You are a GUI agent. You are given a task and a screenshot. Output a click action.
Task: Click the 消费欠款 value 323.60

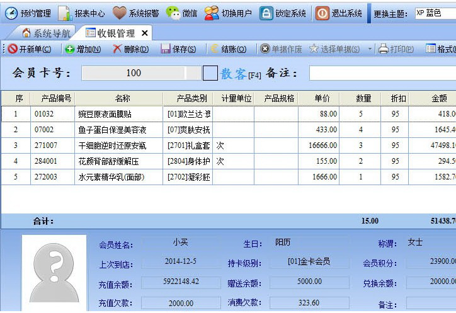click(x=309, y=303)
